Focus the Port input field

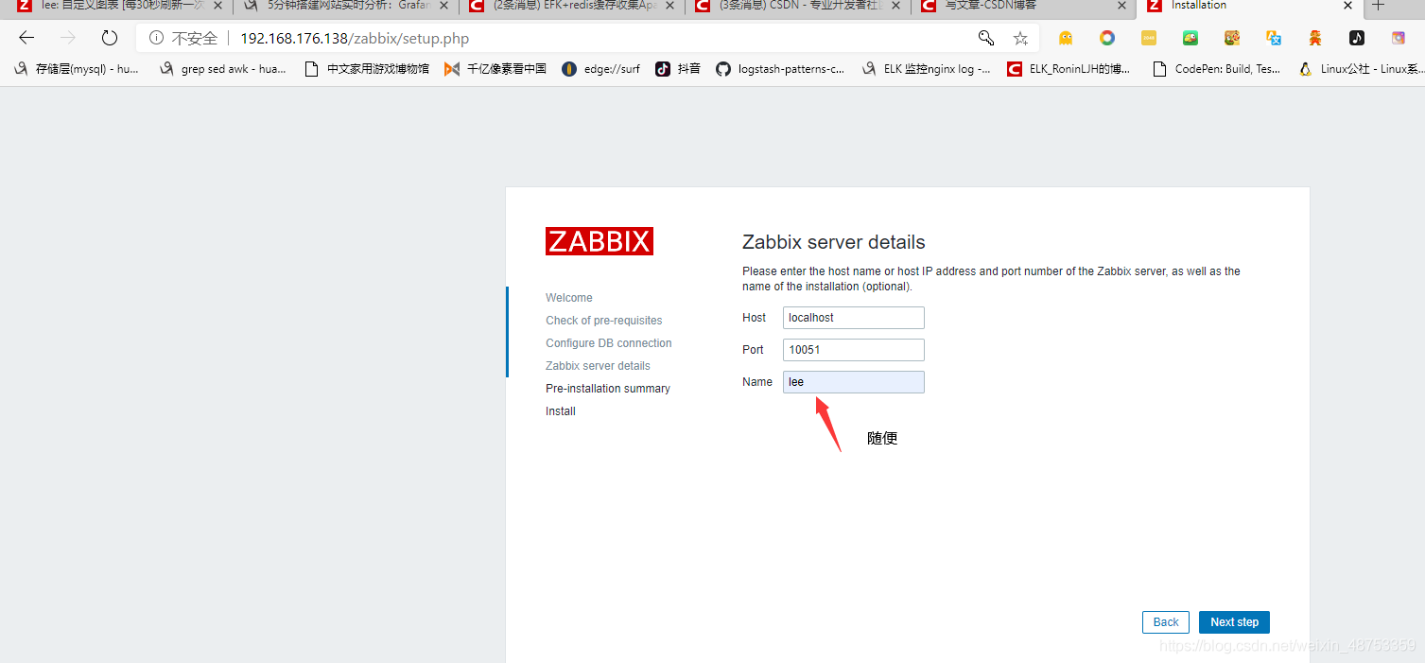853,350
